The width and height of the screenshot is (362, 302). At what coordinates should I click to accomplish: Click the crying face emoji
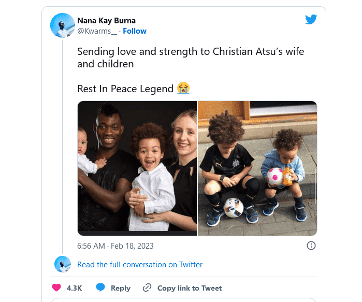pos(183,88)
